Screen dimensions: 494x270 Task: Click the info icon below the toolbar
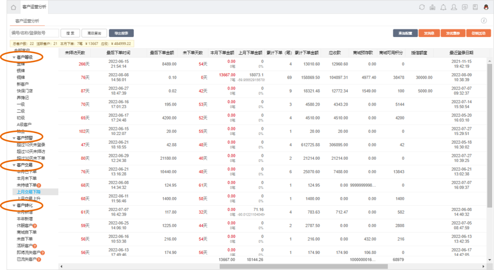point(483,21)
